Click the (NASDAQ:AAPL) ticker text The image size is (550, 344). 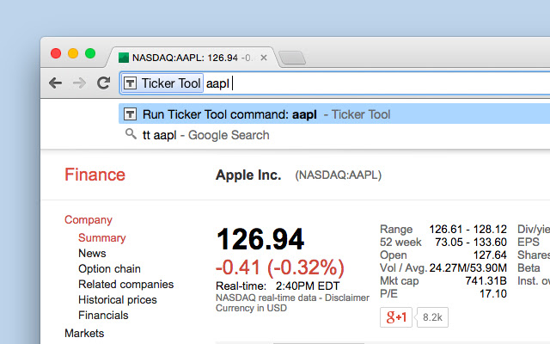point(338,175)
